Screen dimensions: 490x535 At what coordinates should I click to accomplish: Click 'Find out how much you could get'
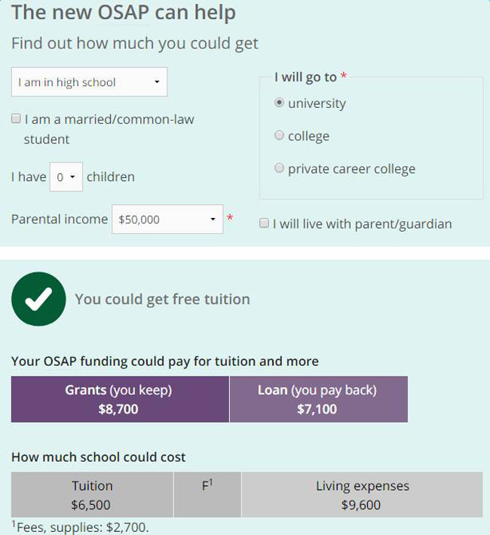[135, 43]
